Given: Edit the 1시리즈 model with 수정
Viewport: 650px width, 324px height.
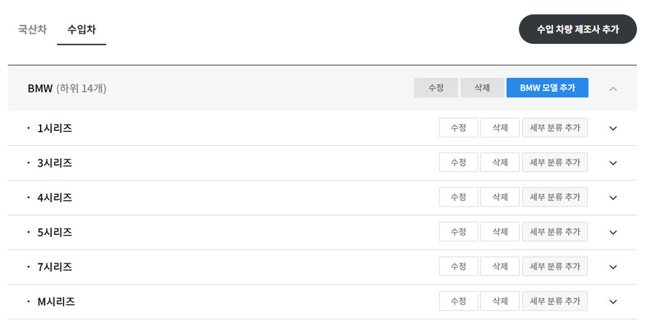Looking at the screenshot, I should click(x=458, y=128).
